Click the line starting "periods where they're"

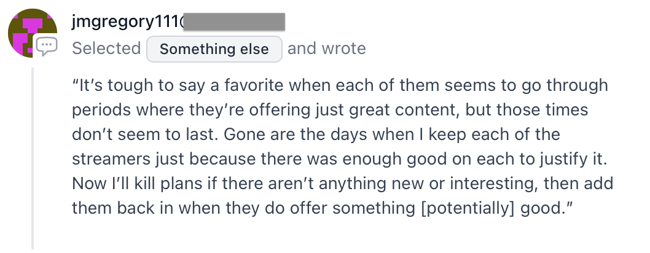(330, 110)
